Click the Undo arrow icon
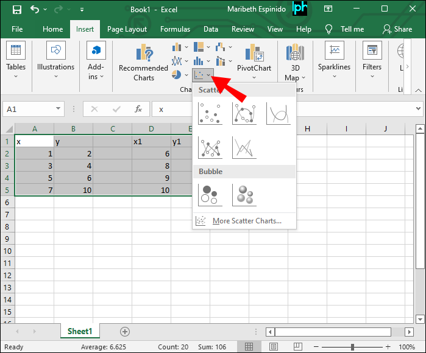Viewport: 426px width, 353px height. click(x=35, y=10)
